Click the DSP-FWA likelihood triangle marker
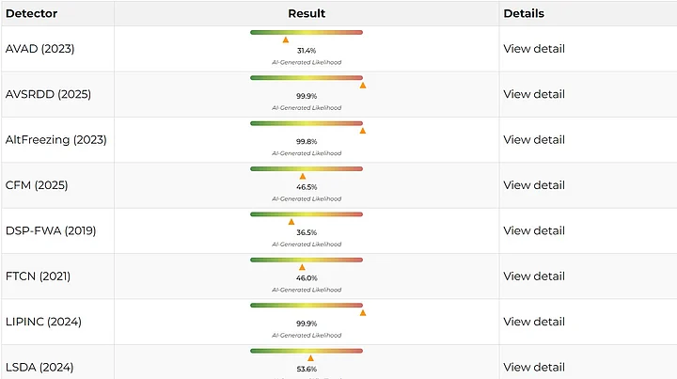The height and width of the screenshot is (379, 677). pyautogui.click(x=291, y=222)
